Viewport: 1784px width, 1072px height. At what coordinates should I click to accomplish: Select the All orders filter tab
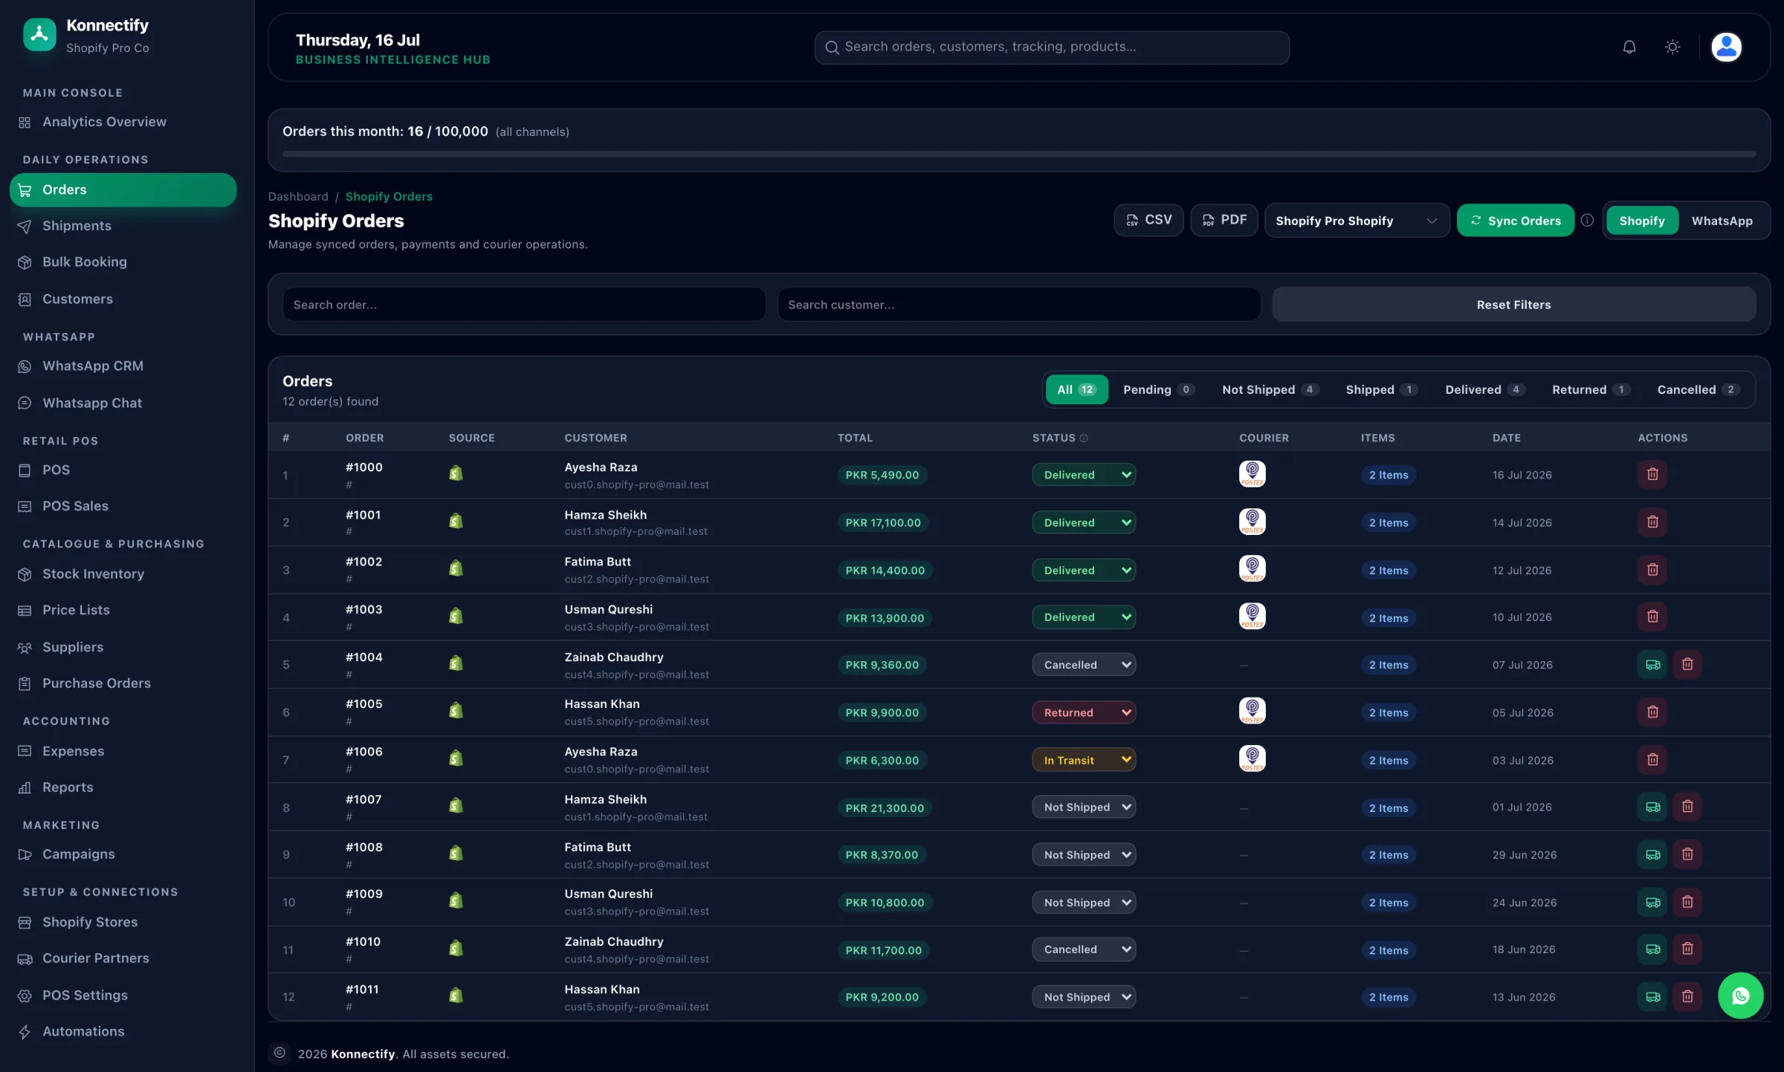point(1076,389)
